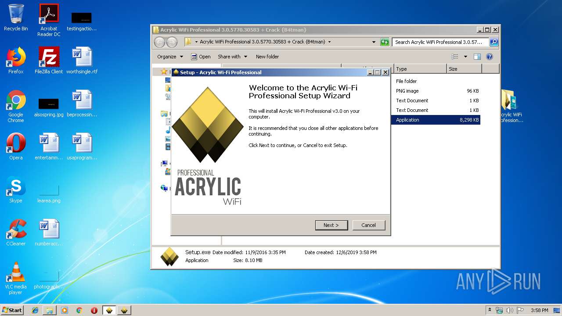Select the numberacc… document on desktop
562x316 pixels.
(x=49, y=233)
